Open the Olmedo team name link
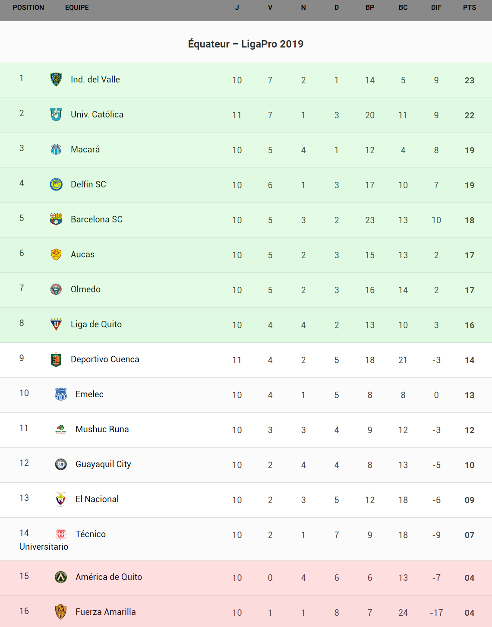492x627 pixels. (x=85, y=289)
